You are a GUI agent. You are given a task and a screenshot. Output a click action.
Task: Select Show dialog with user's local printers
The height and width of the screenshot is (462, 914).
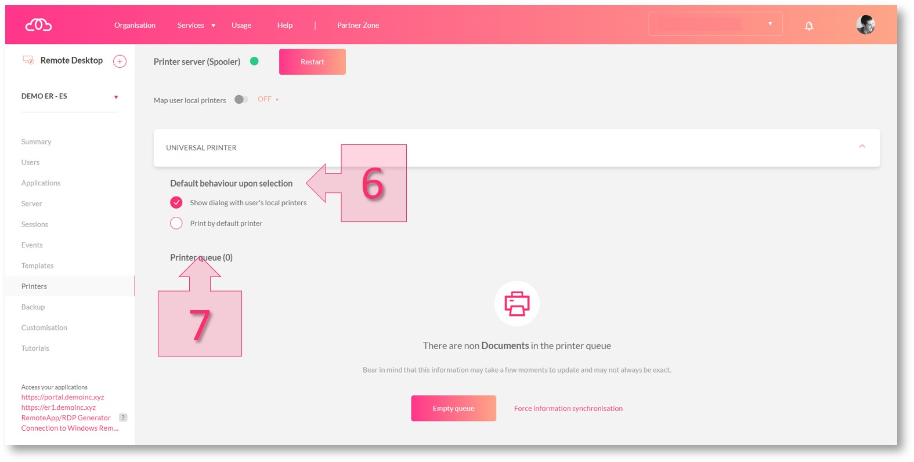176,202
